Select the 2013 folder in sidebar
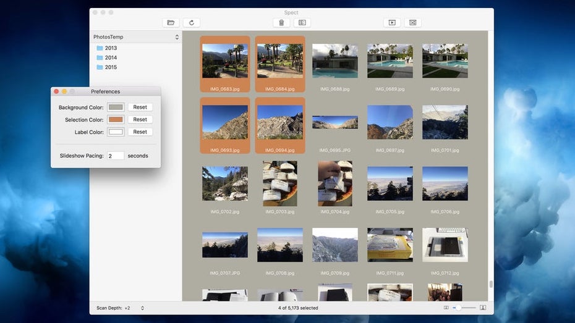Screen dimensions: 575x323 pos(110,48)
